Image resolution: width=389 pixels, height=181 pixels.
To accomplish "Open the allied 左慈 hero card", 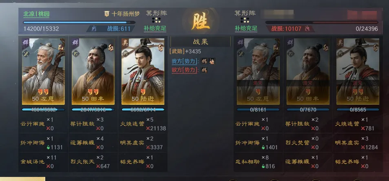I will tap(43, 71).
